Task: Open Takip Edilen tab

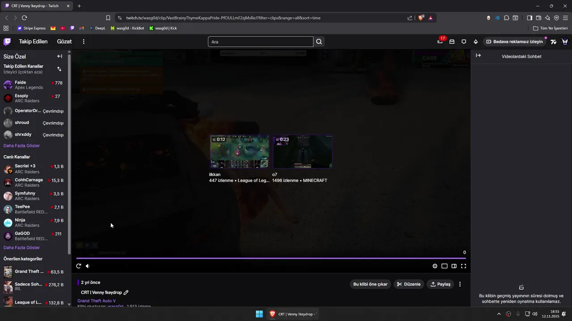Action: pyautogui.click(x=33, y=41)
